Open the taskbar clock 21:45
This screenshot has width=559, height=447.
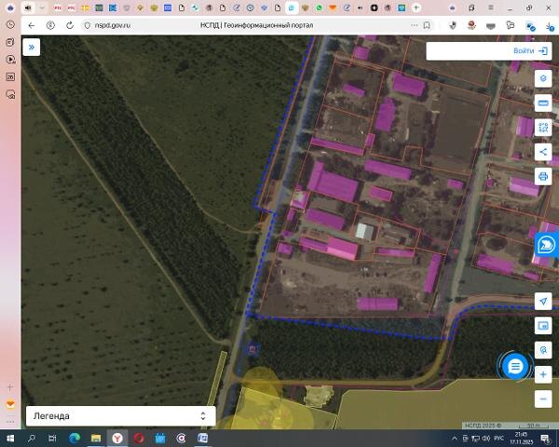(x=521, y=438)
